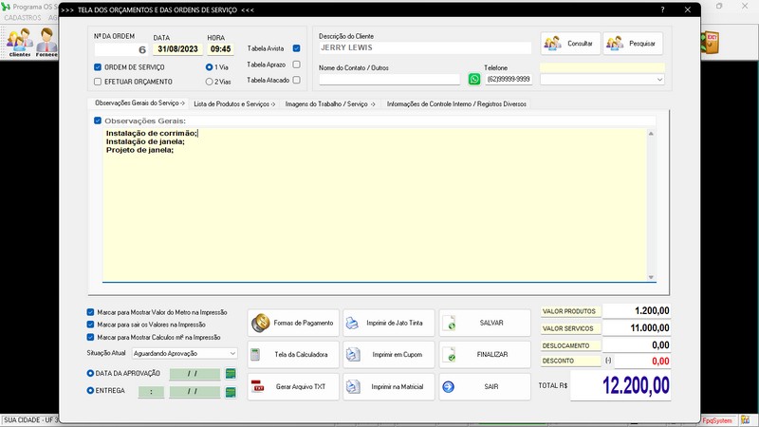This screenshot has width=759, height=427.
Task: Enable the Efetuar Orçamento checkbox
Action: coord(98,82)
